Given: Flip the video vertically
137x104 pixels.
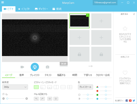Looking at the screenshot, I should pos(56,99).
